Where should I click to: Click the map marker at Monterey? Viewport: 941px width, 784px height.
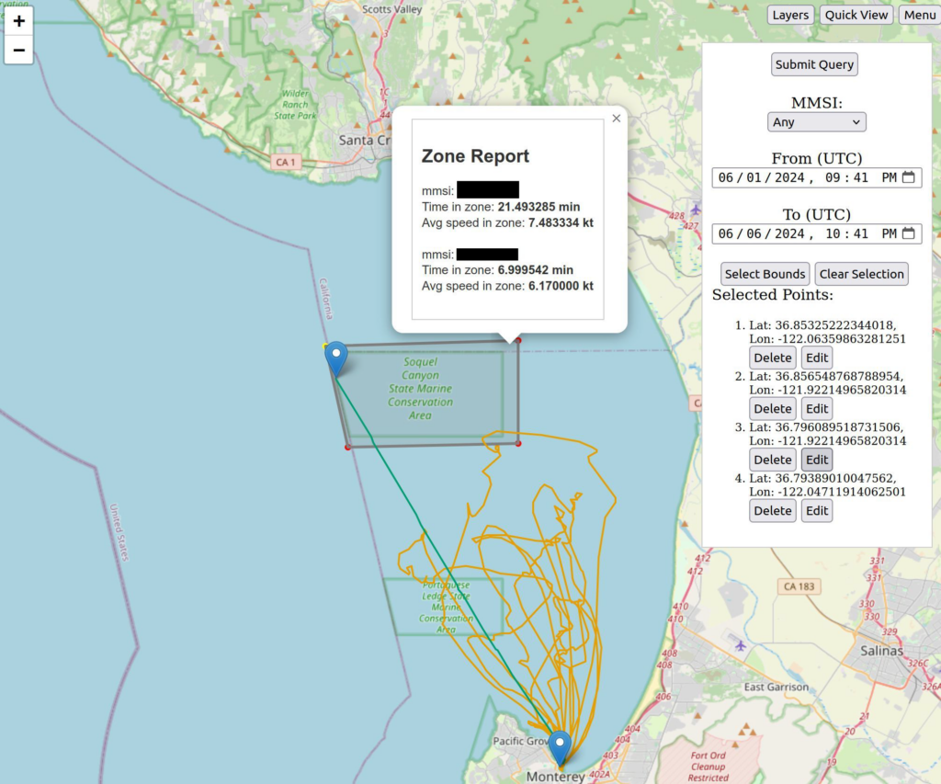(x=560, y=746)
